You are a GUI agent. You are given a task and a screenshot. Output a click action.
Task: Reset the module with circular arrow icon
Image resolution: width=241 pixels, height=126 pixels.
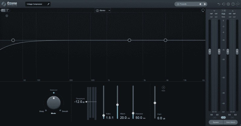[203, 10]
